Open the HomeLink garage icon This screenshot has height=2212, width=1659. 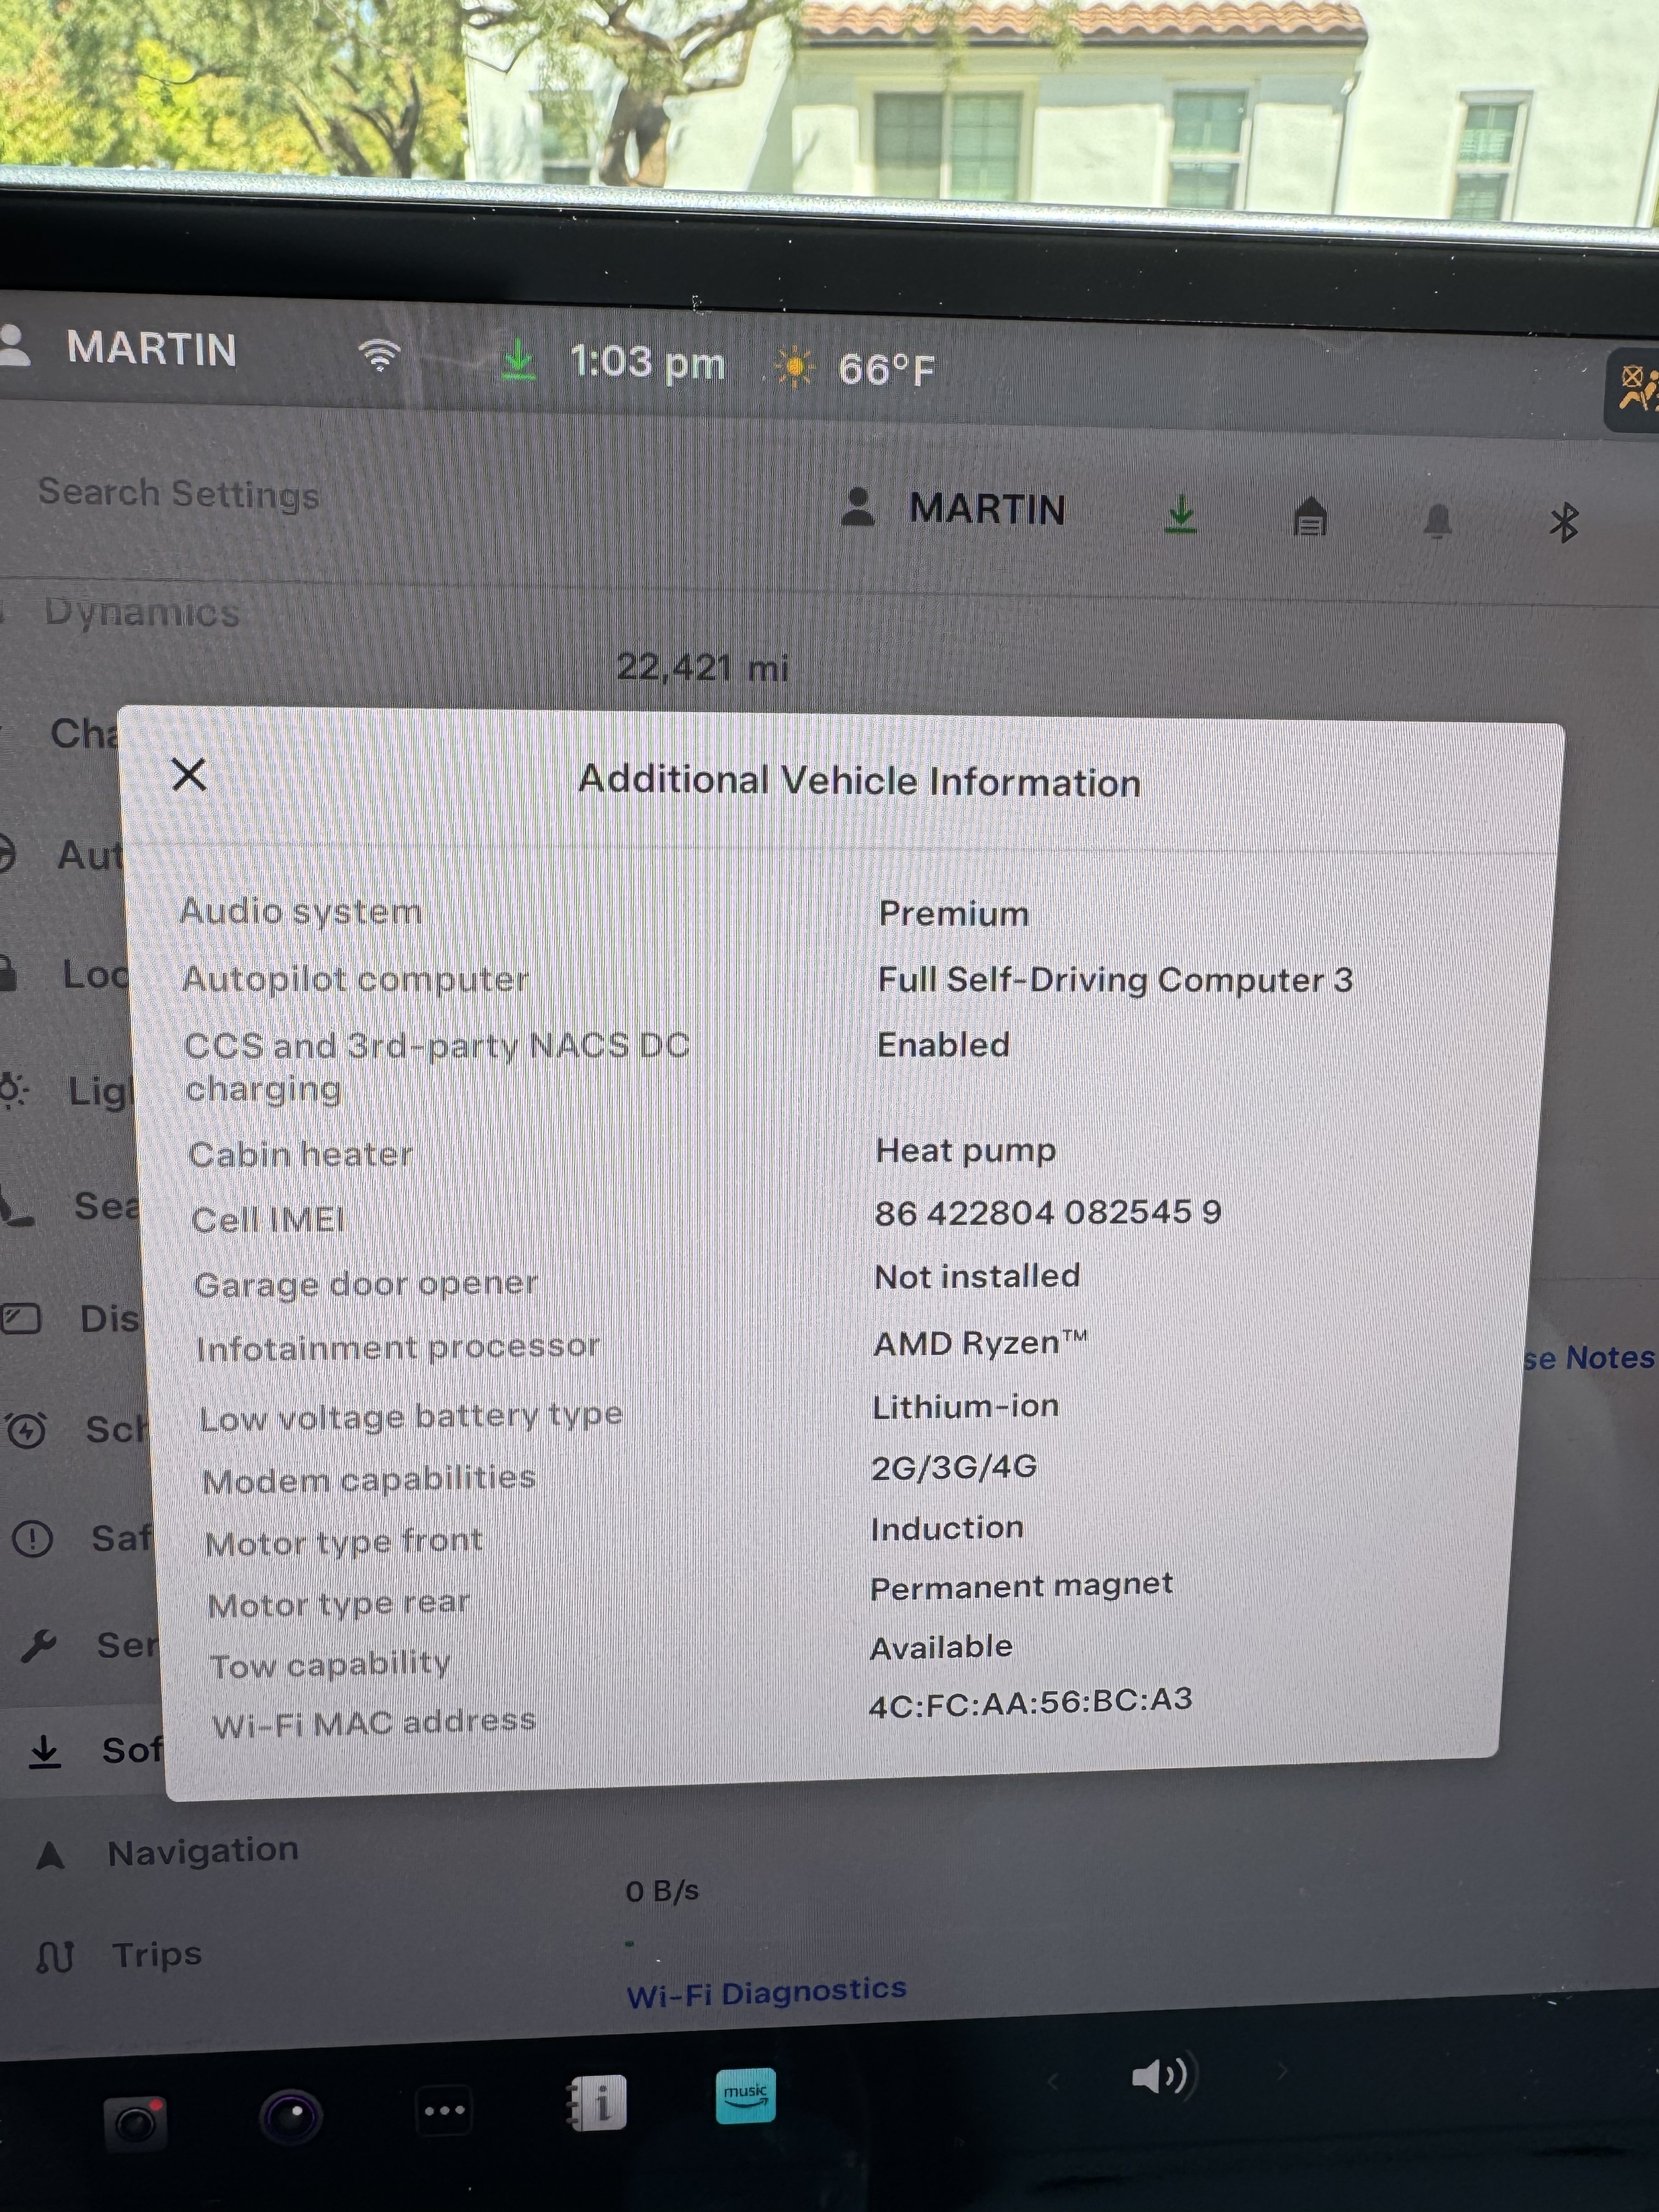[1309, 518]
